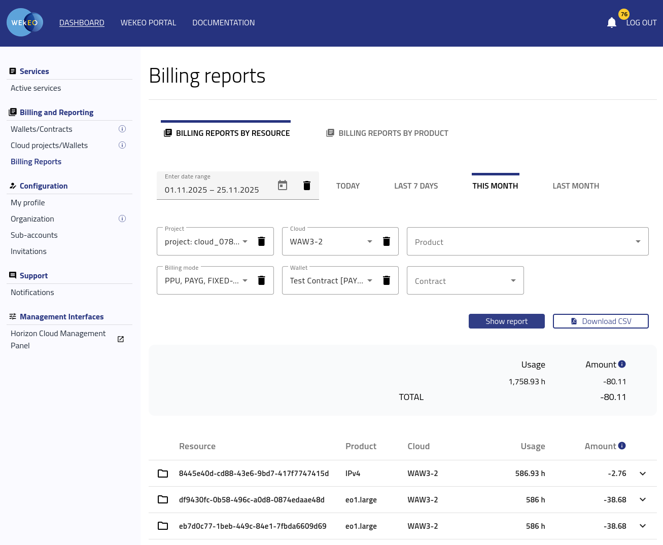Viewport: 663px width, 545px height.
Task: Clear the Cloud WAW3-2 filter
Action: 386,241
